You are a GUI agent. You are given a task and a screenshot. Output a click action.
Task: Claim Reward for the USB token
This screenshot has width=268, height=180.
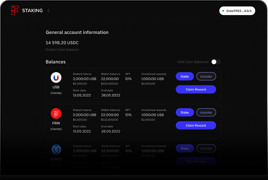tap(196, 90)
